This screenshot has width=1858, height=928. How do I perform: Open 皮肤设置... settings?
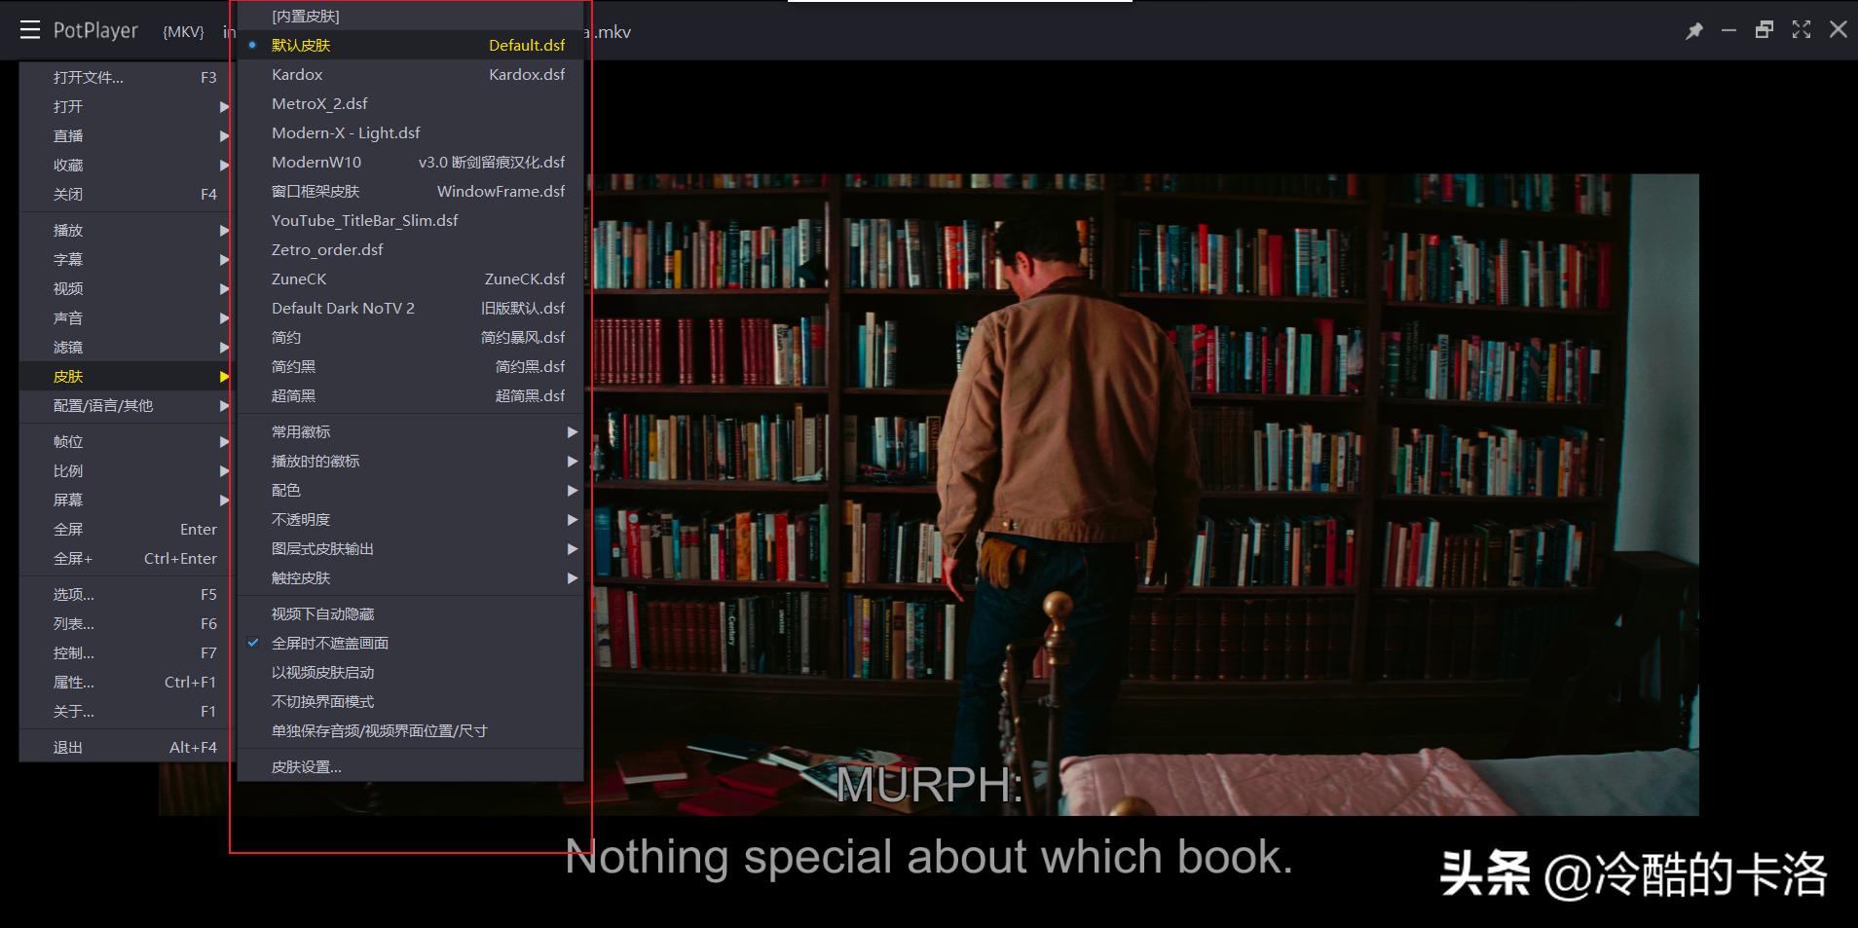(410, 766)
